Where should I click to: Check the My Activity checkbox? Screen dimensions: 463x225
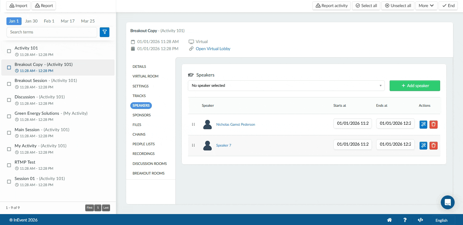coord(9,149)
